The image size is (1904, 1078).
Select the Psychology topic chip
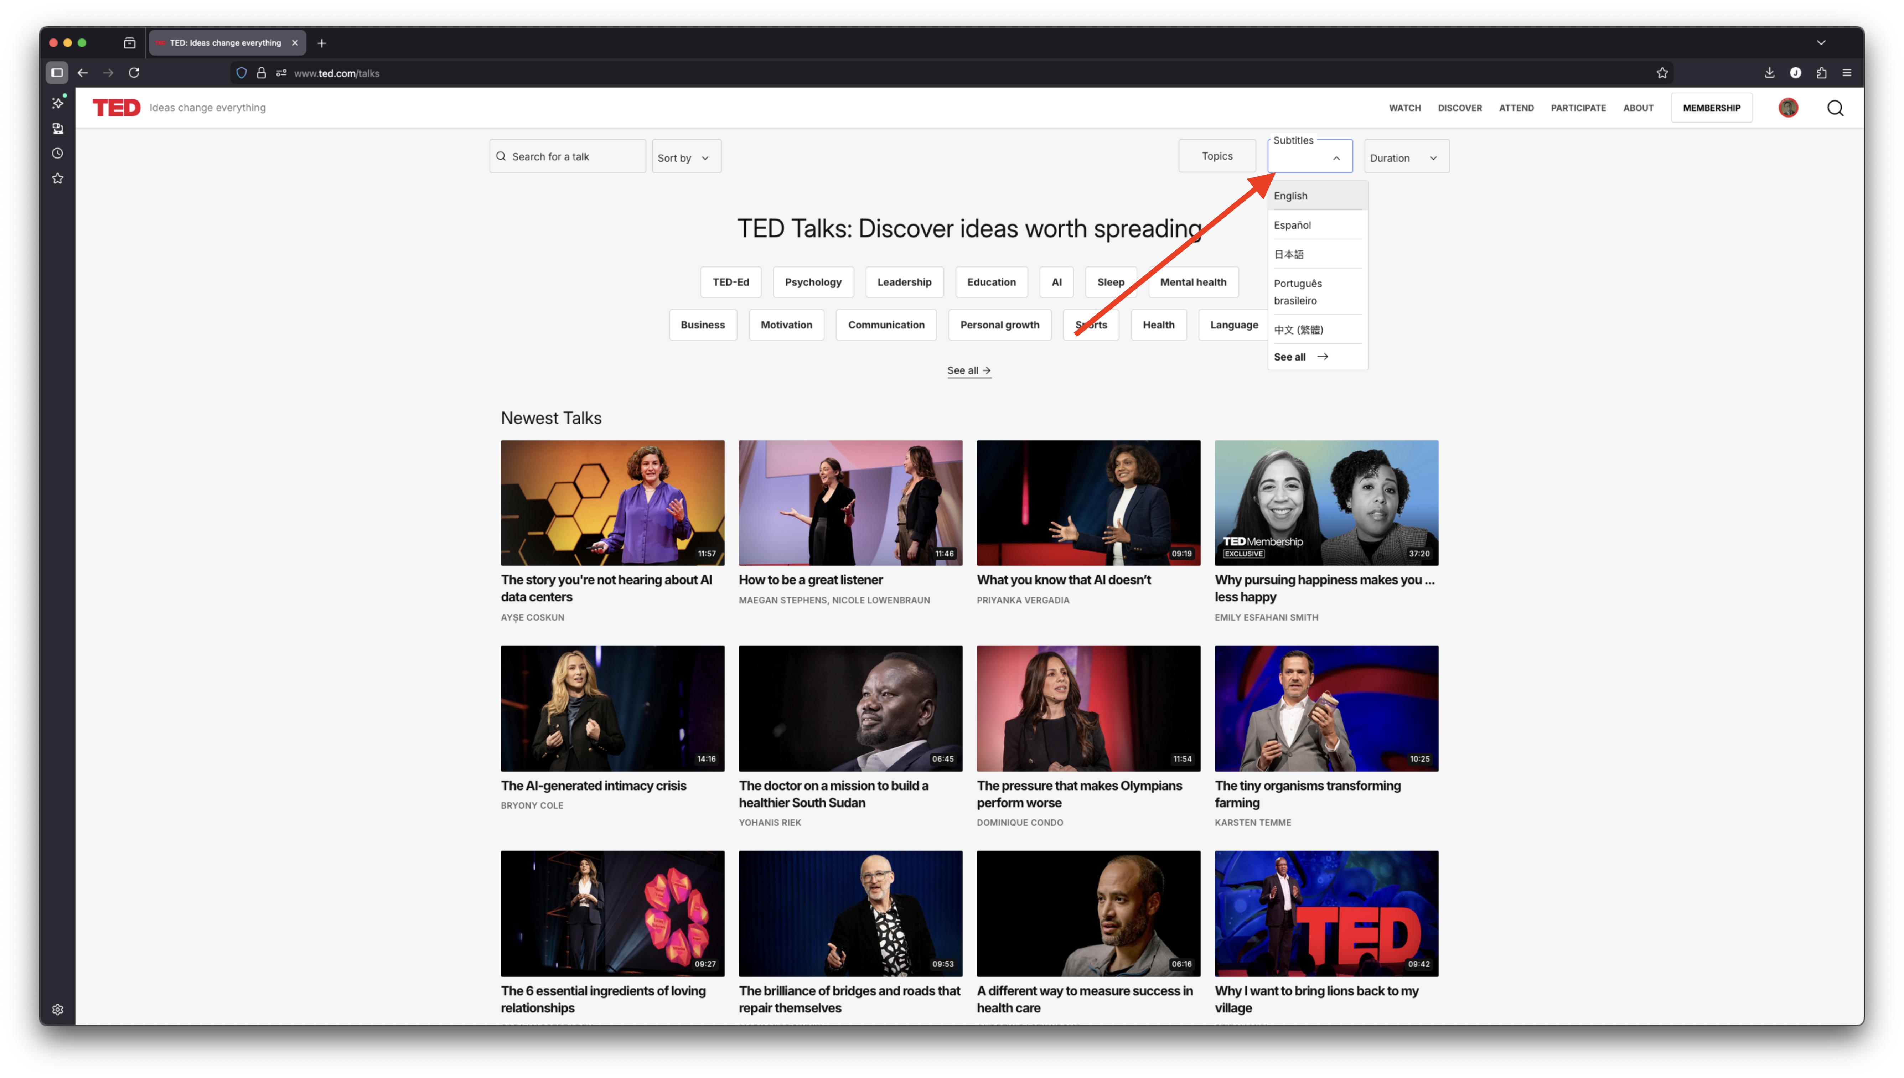pyautogui.click(x=813, y=282)
